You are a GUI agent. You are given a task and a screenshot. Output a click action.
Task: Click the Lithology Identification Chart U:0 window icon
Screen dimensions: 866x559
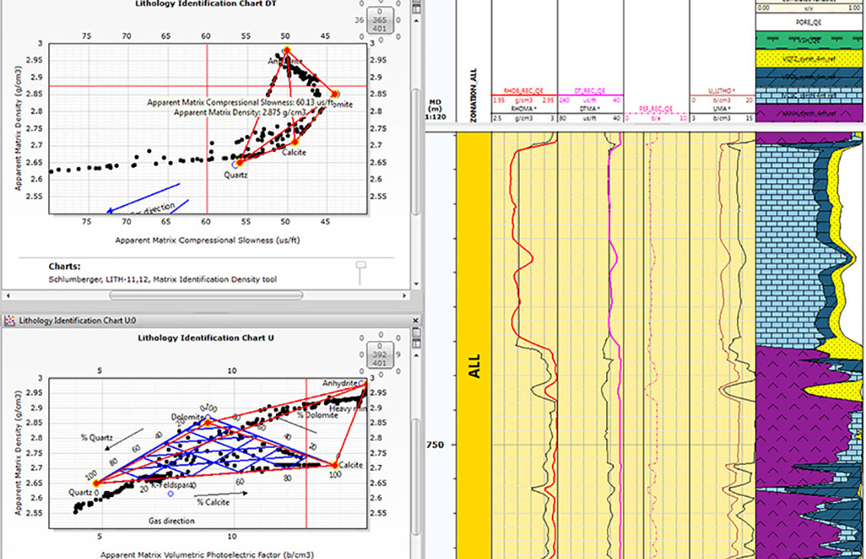pos(10,320)
